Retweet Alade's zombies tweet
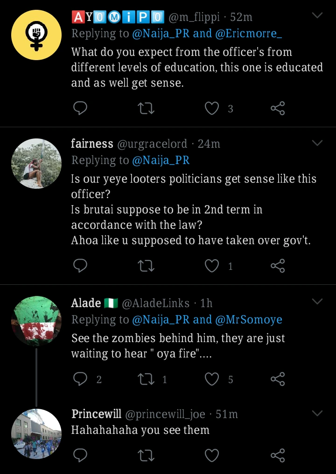336x474 pixels. 146,379
